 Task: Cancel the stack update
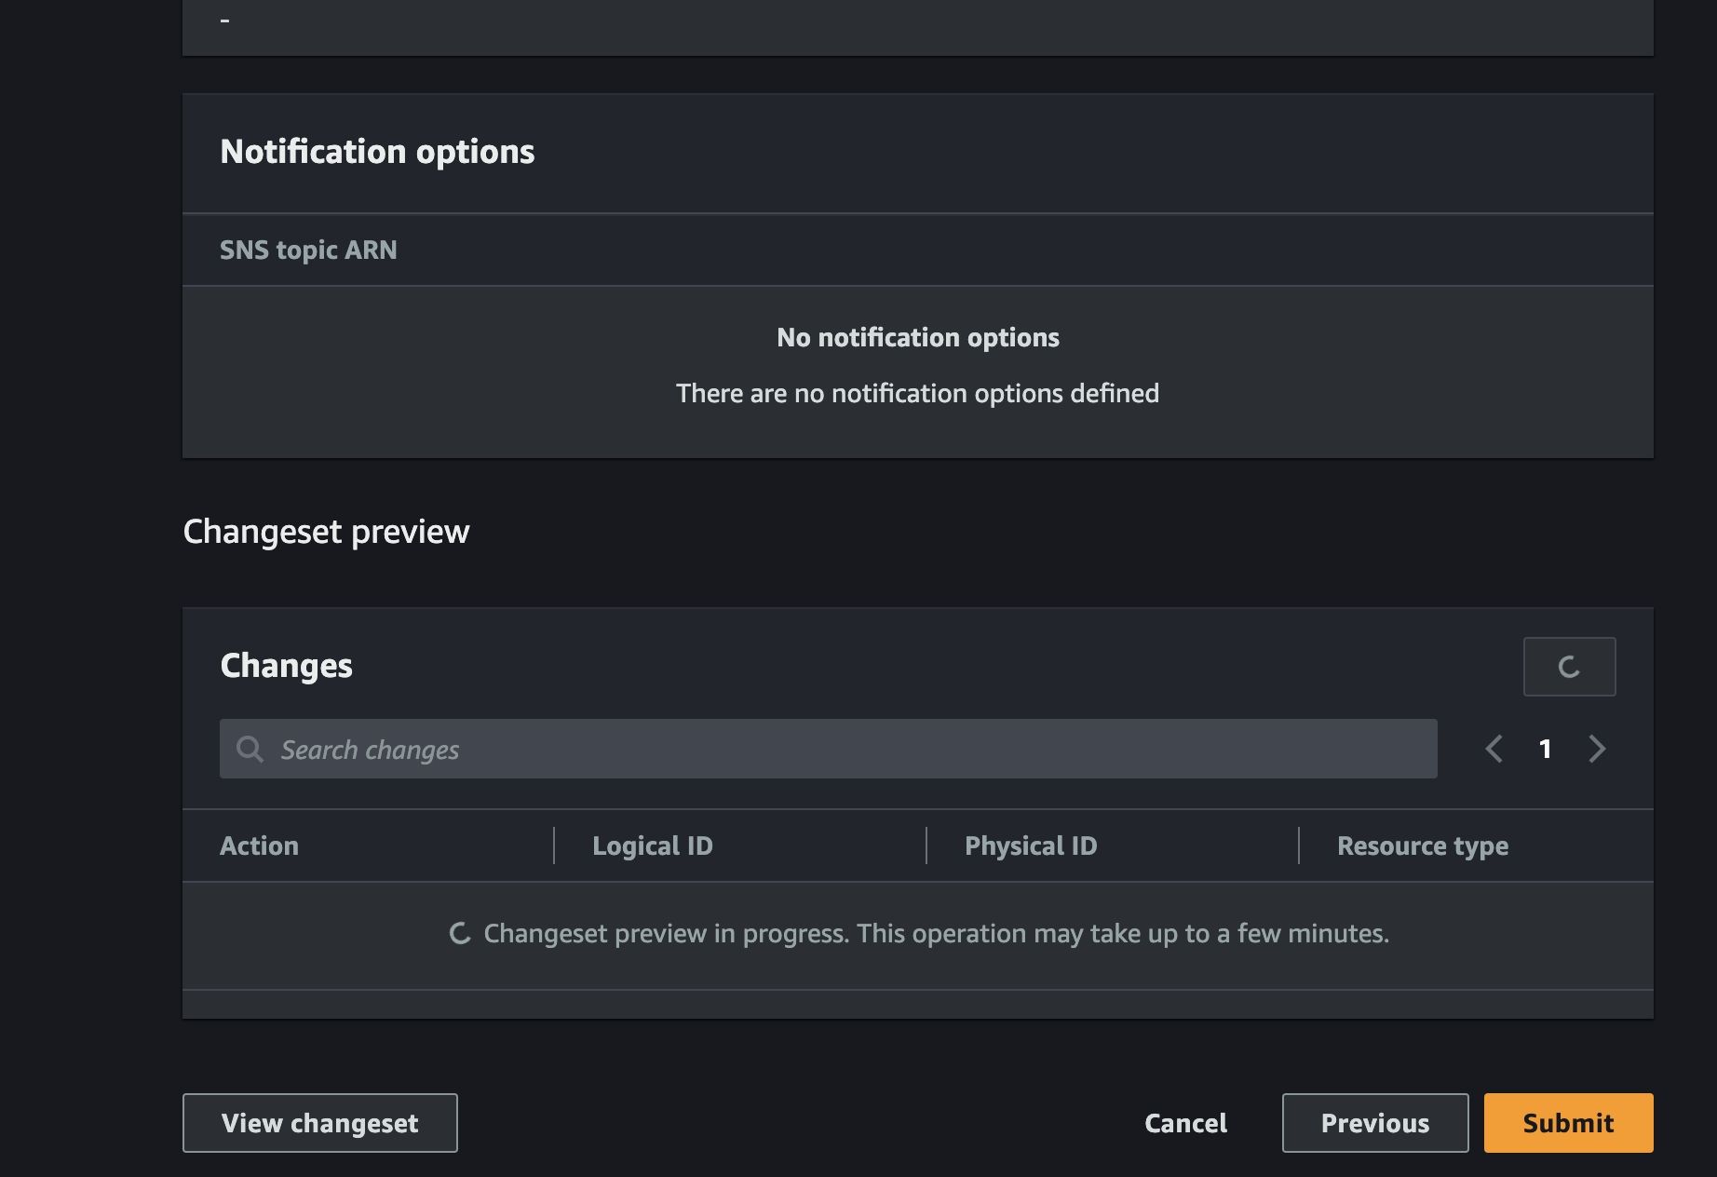(x=1185, y=1123)
